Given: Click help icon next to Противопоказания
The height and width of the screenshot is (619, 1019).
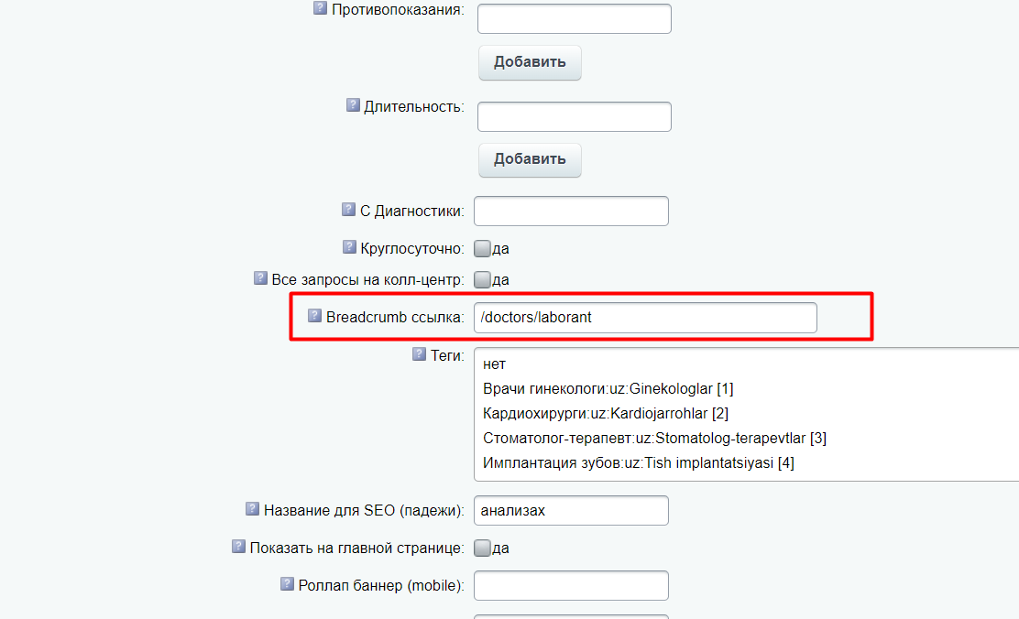Looking at the screenshot, I should pyautogui.click(x=320, y=8).
